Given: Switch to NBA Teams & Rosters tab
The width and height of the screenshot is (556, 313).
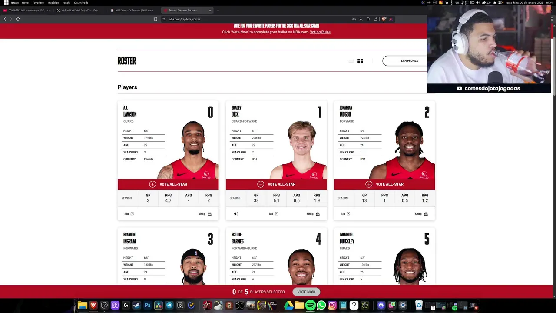Looking at the screenshot, I should click(134, 10).
